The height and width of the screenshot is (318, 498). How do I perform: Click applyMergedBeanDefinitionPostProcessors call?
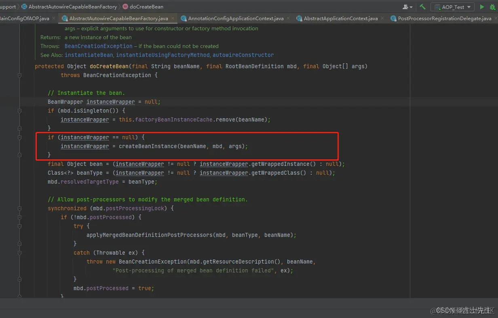150,235
